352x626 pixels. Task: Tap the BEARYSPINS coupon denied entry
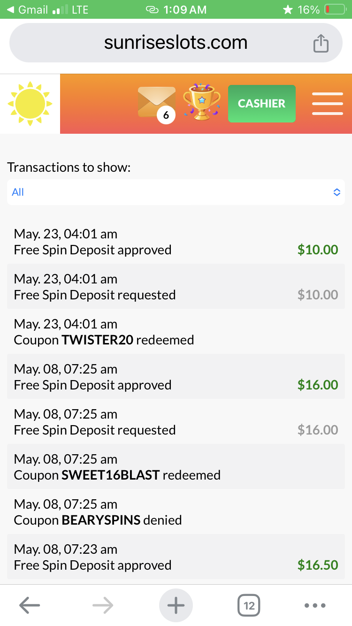pyautogui.click(x=176, y=511)
